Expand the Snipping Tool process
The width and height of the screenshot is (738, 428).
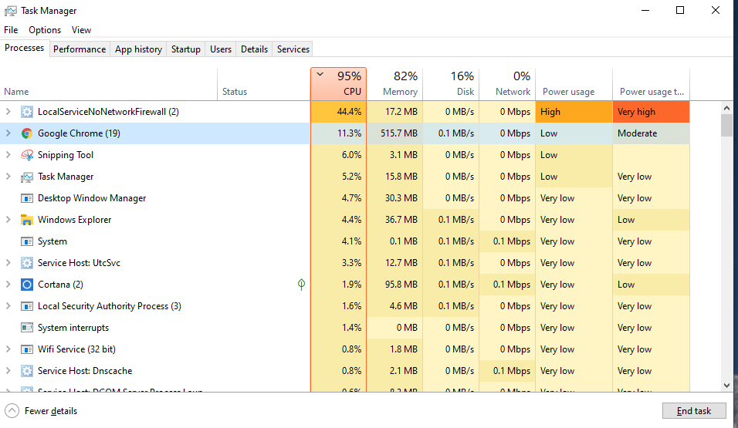tap(8, 155)
